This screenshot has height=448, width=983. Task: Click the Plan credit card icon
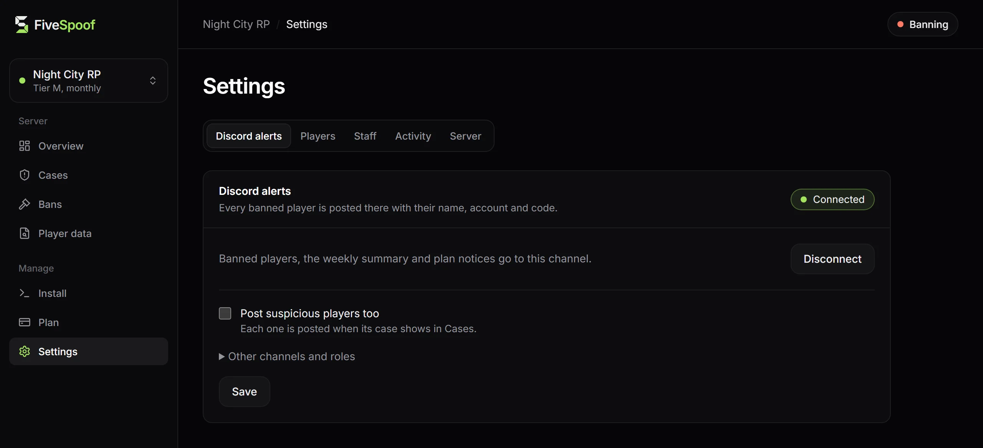click(x=25, y=322)
